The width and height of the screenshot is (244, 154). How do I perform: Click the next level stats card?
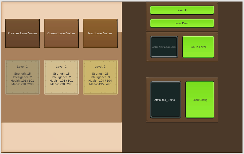(x=100, y=77)
